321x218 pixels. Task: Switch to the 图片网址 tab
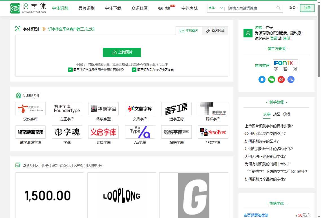point(215,31)
